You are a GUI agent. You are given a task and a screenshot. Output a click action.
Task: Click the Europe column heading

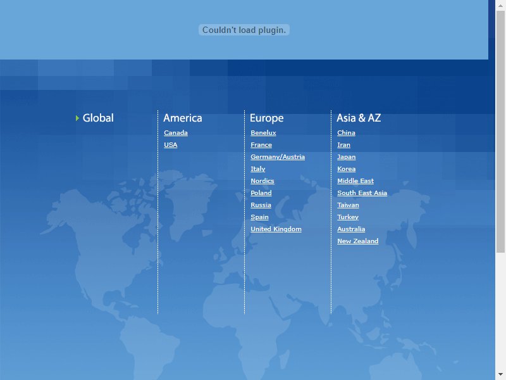click(x=266, y=118)
